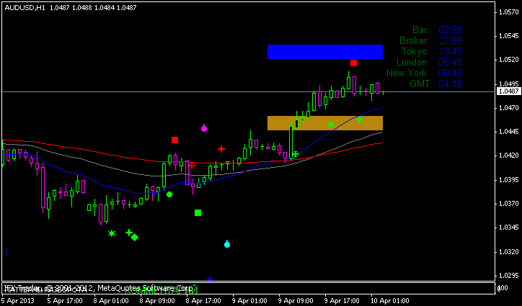Viewport: 522px width, 306px height.
Task: Click the green star inside the gold zone
Action: 330,125
